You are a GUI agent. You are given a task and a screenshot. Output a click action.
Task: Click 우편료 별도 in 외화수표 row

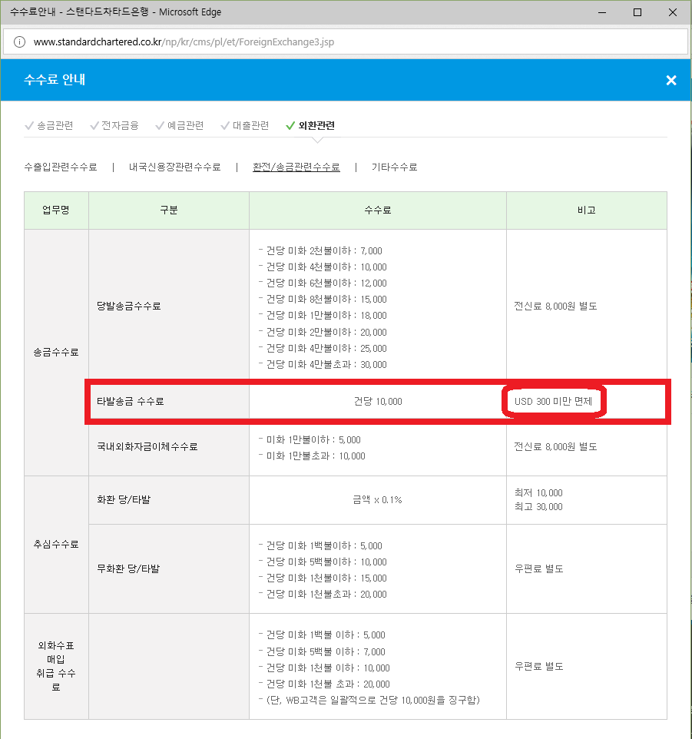tap(539, 667)
